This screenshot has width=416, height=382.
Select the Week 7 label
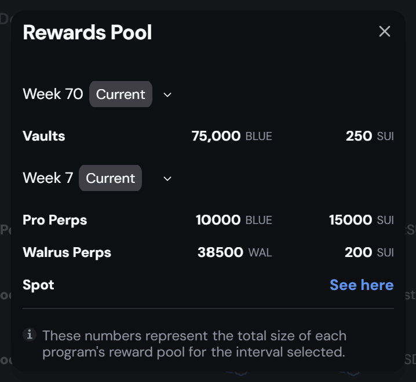pos(48,178)
